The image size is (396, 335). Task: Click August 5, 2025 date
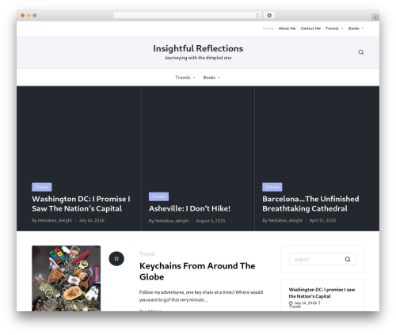[211, 221]
